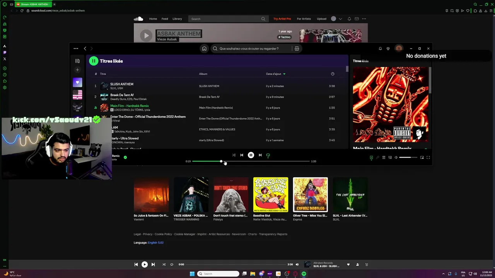Expand the Spotify library sidebar icon
This screenshot has width=495, height=278.
77,61
